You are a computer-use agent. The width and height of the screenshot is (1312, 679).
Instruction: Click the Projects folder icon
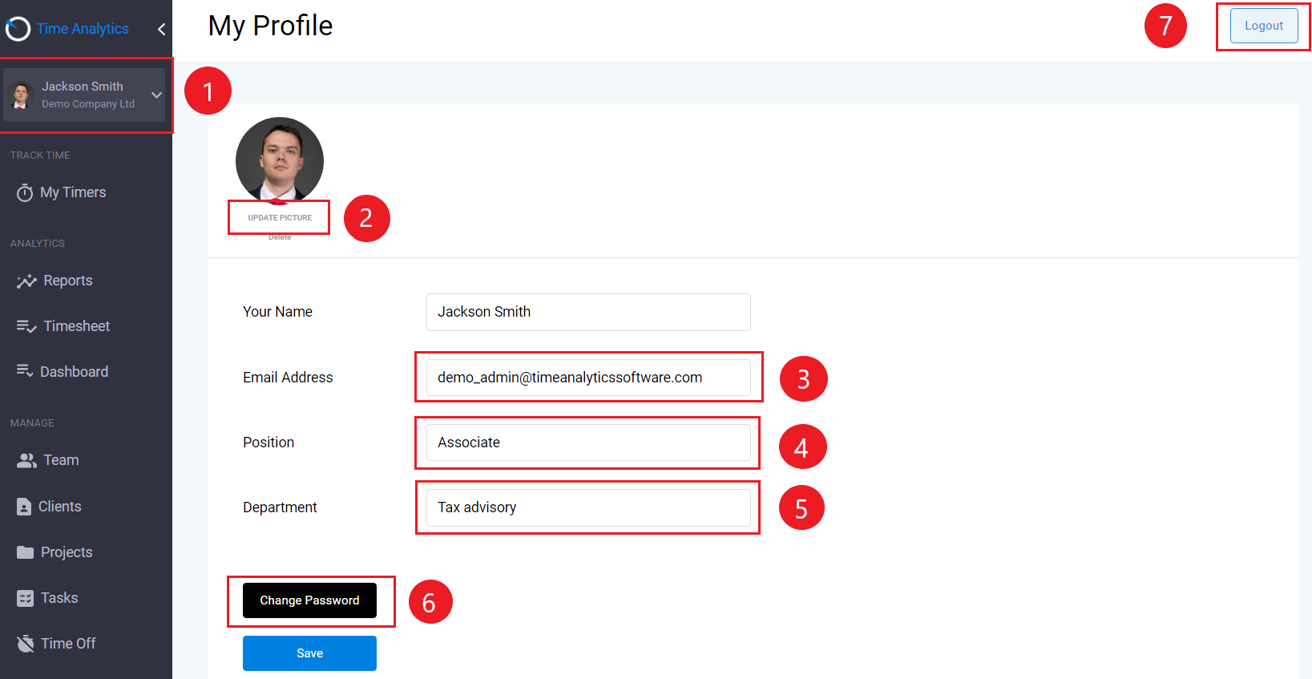[25, 552]
